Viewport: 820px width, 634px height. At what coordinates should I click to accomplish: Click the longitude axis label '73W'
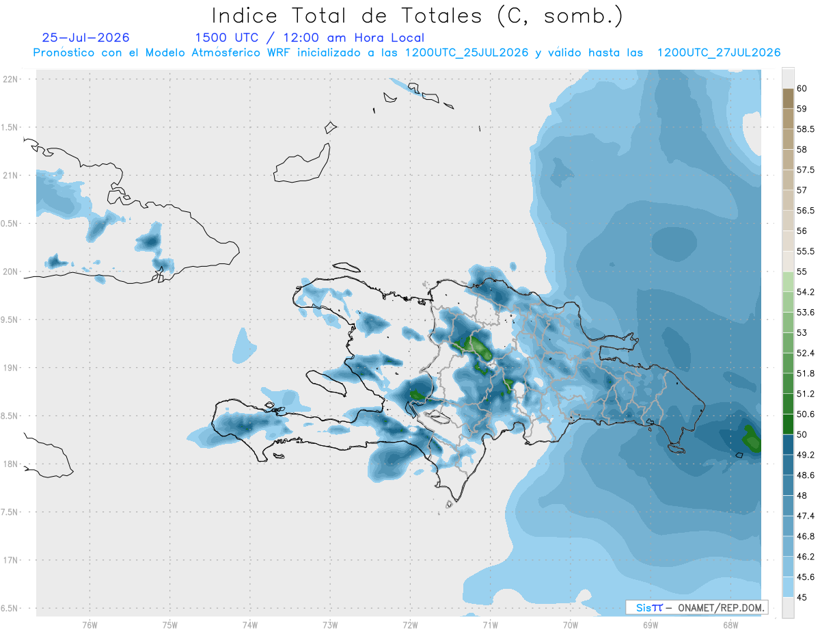(x=330, y=626)
